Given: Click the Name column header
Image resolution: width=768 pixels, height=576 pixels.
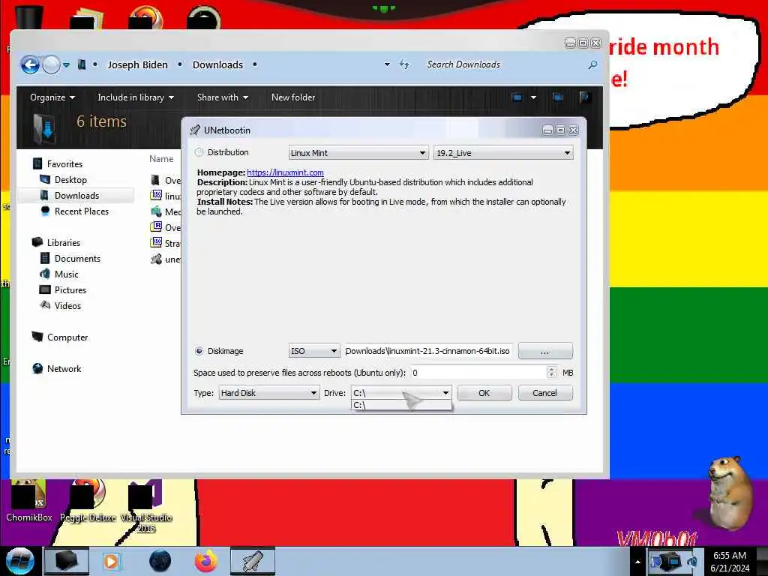Looking at the screenshot, I should pos(161,159).
